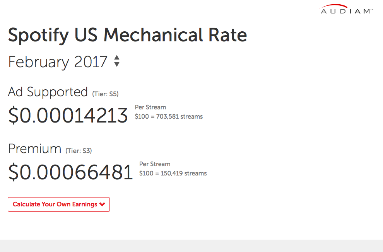Click the TM mark beside Audiam logo
383x252 pixels.
[x=372, y=10]
